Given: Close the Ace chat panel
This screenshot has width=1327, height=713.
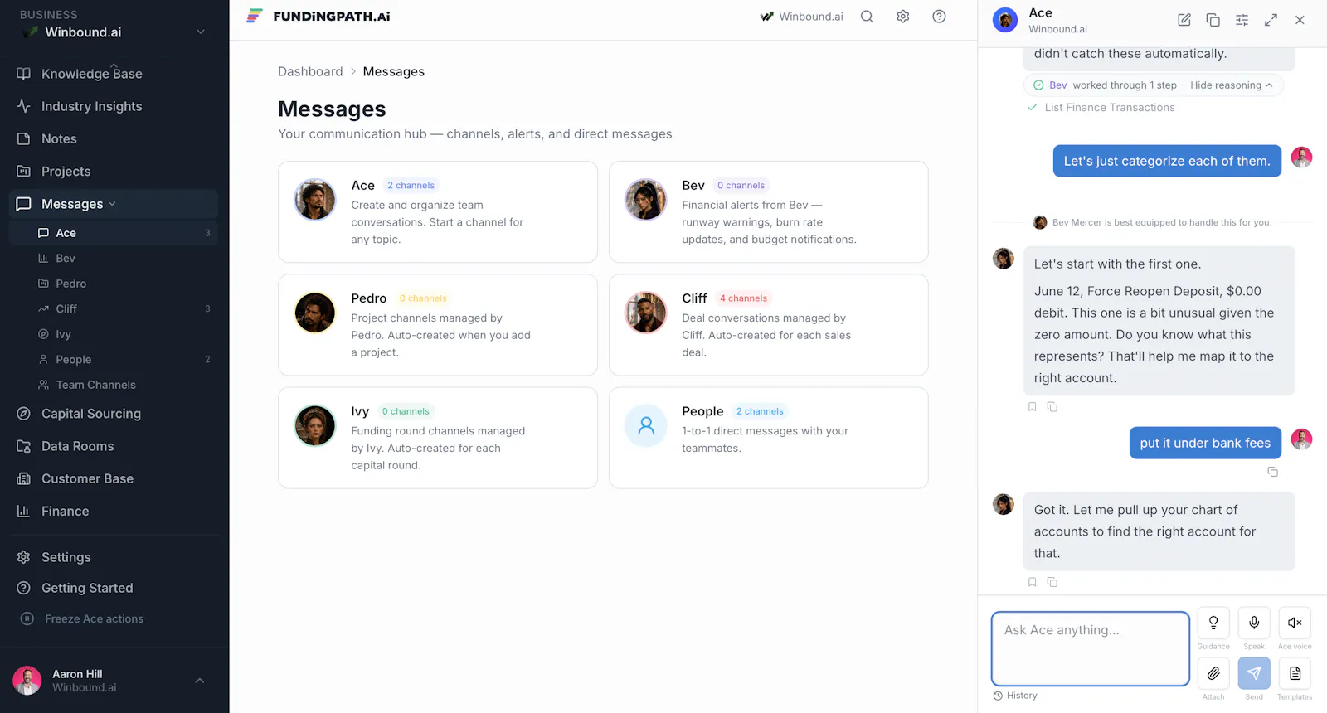Looking at the screenshot, I should point(1300,20).
